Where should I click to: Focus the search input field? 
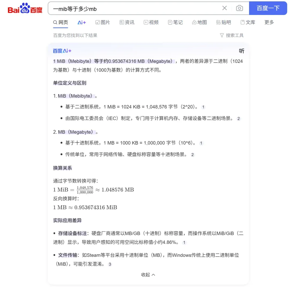click(136, 9)
